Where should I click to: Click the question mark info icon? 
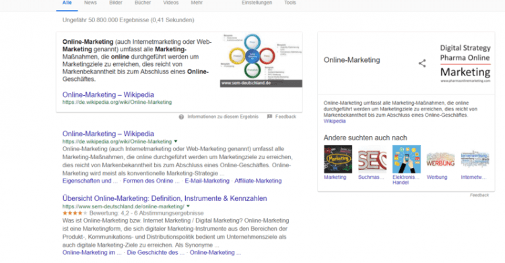tap(181, 117)
